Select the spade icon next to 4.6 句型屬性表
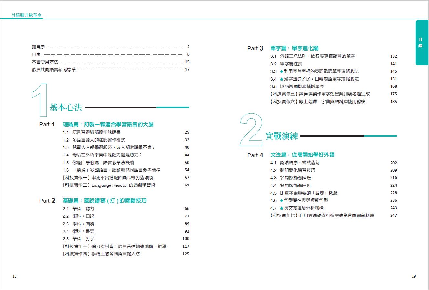429x290 pixels. 282,200
